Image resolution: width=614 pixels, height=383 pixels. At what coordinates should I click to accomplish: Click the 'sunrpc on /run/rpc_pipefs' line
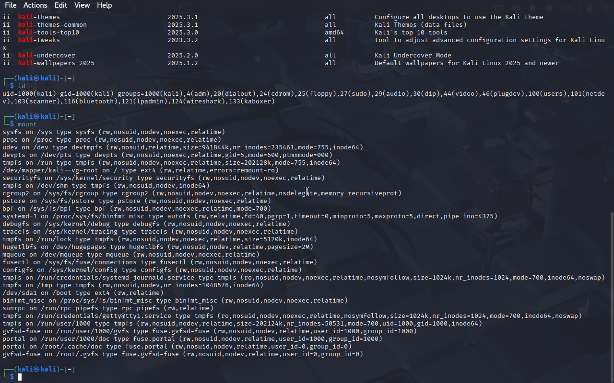click(108, 308)
